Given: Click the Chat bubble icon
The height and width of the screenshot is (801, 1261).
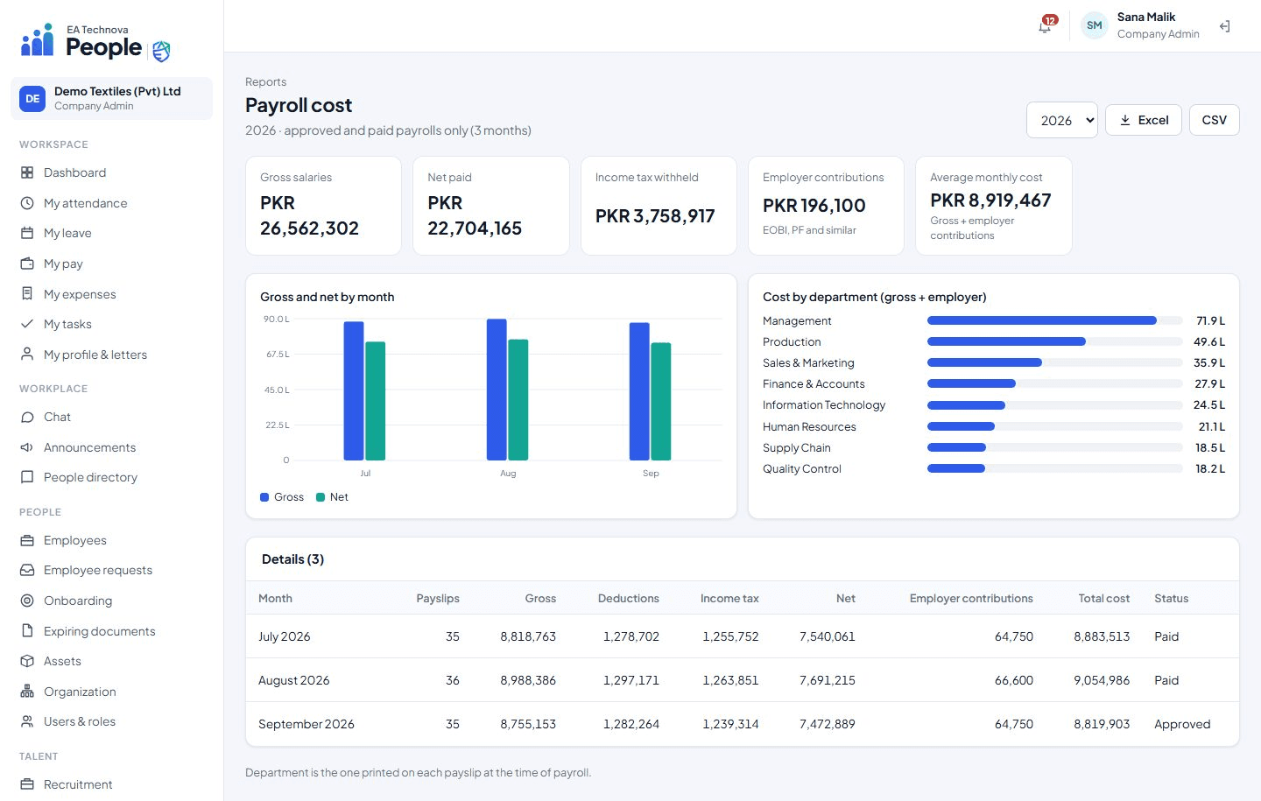Looking at the screenshot, I should pos(27,417).
